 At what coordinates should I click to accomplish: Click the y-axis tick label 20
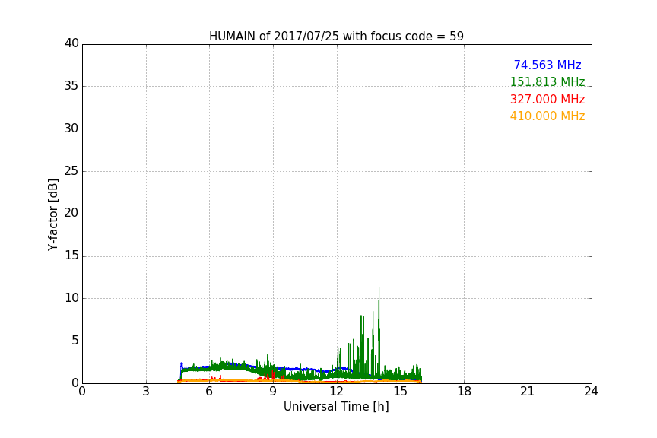tap(71, 213)
